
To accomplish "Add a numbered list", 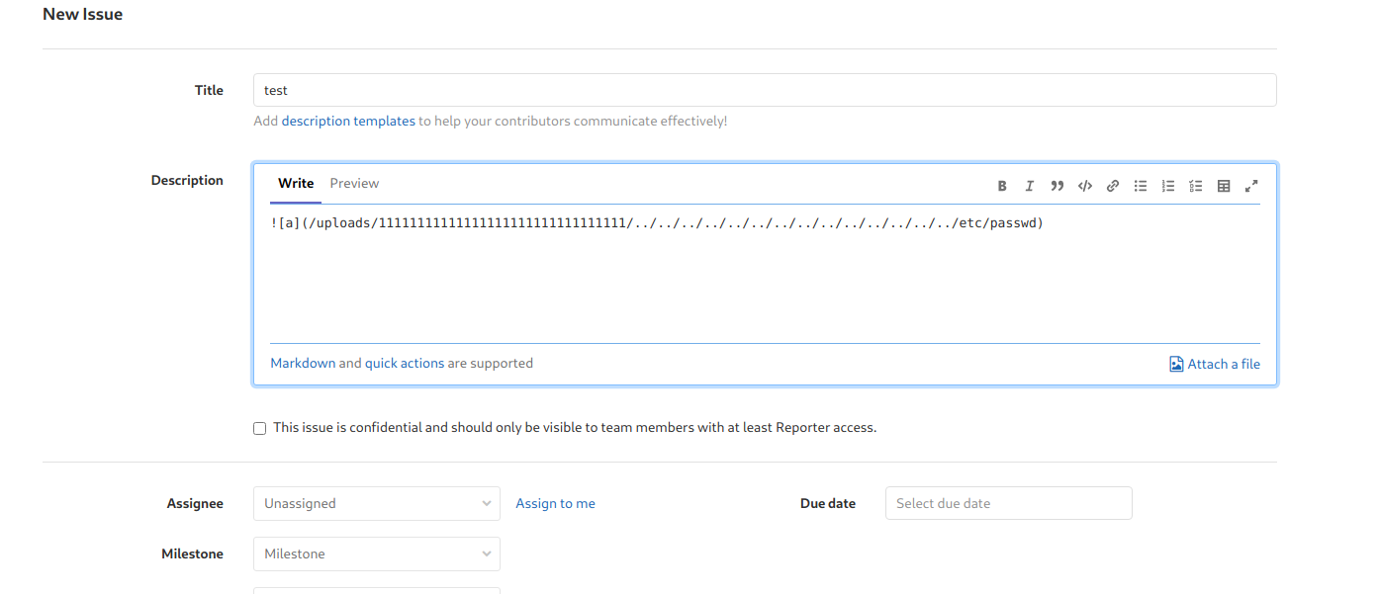I will pyautogui.click(x=1168, y=186).
